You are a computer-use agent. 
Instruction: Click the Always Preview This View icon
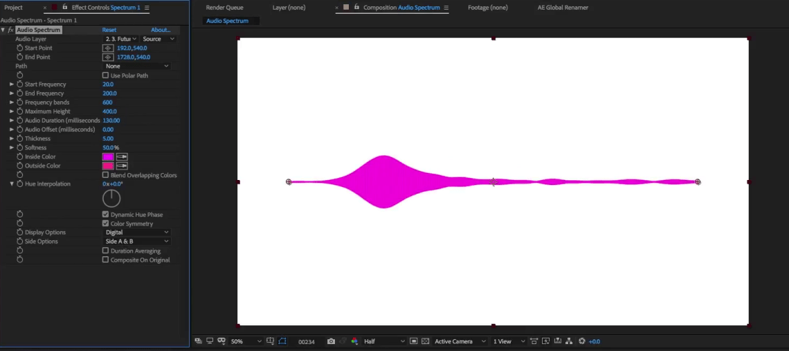coord(198,341)
